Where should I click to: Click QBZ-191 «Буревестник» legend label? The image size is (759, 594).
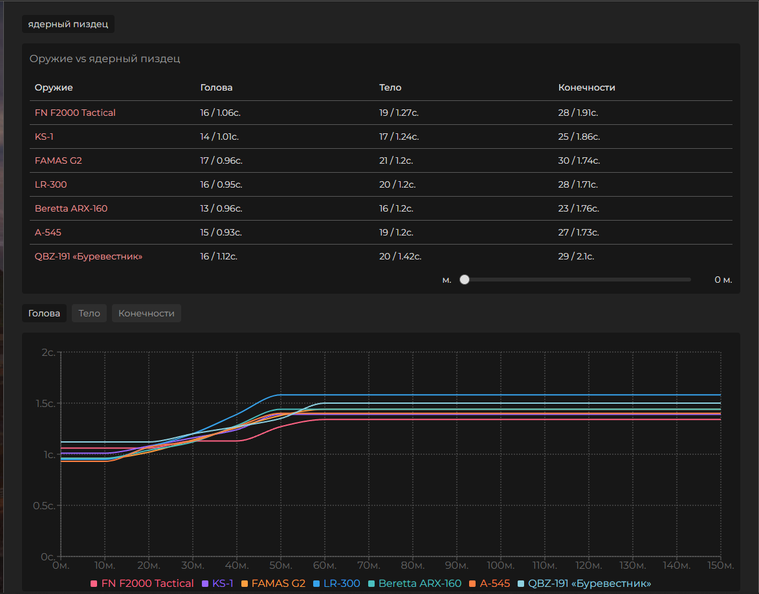[x=589, y=584]
